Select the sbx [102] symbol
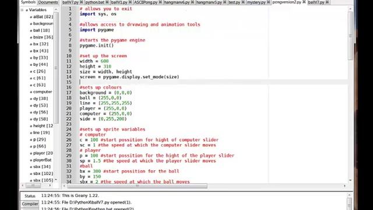Viewport: 373px width, 210px height. coord(43,174)
